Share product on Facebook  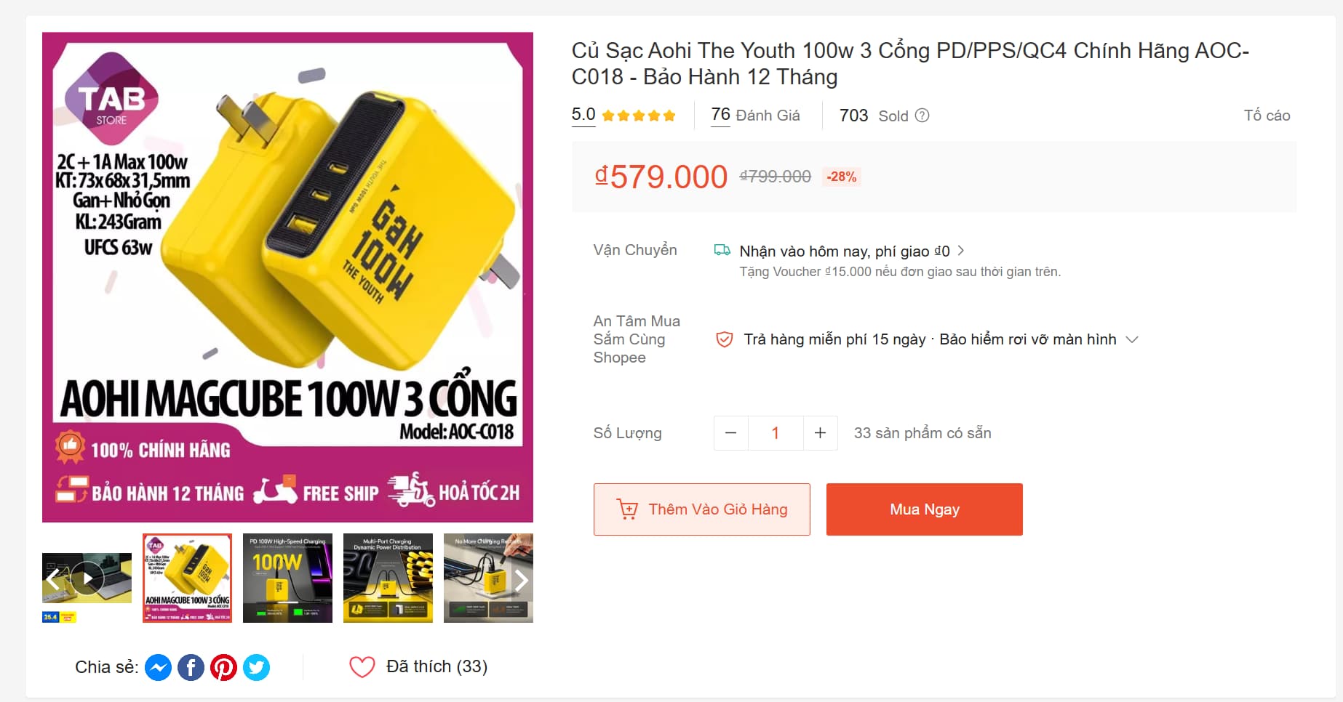tap(191, 667)
